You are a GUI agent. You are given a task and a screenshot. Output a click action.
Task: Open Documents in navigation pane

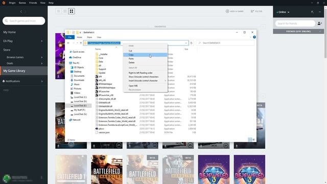(79, 76)
